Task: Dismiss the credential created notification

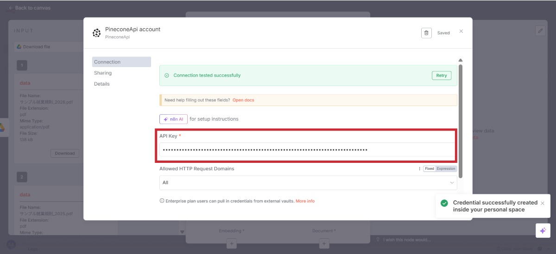Action: [543, 203]
